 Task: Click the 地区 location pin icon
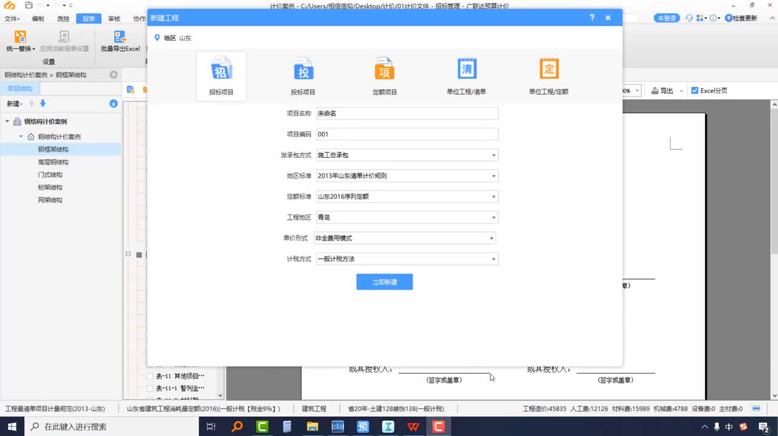[x=157, y=38]
